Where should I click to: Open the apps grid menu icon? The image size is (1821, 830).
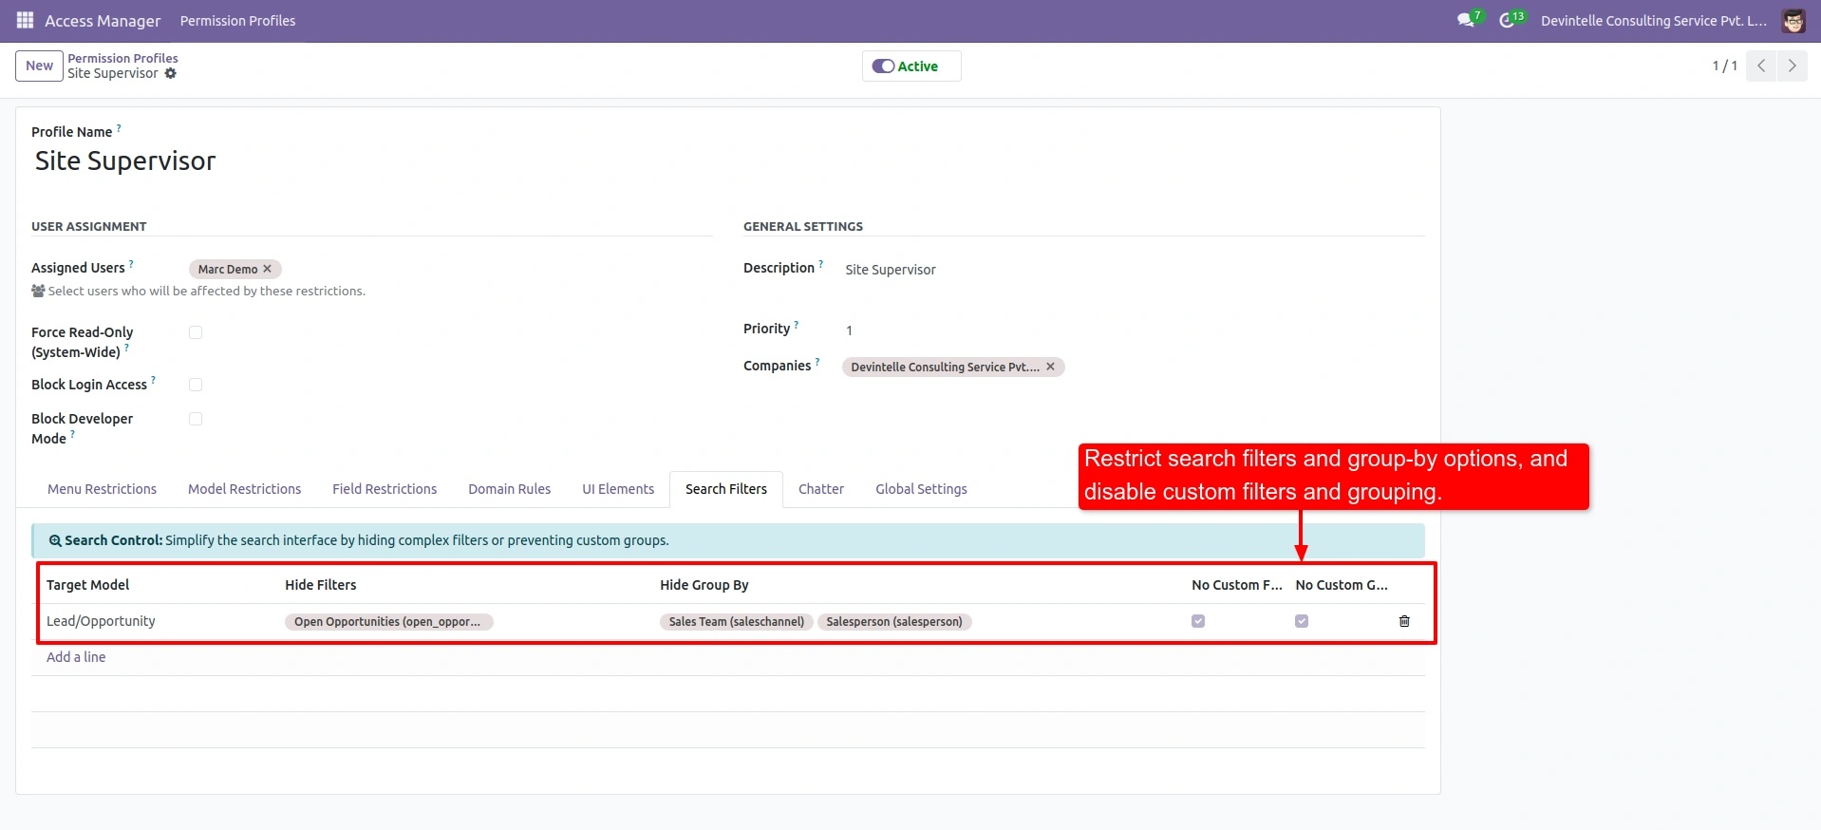coord(25,20)
